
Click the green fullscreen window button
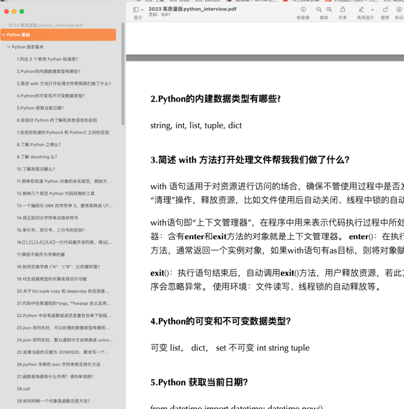pyautogui.click(x=22, y=12)
